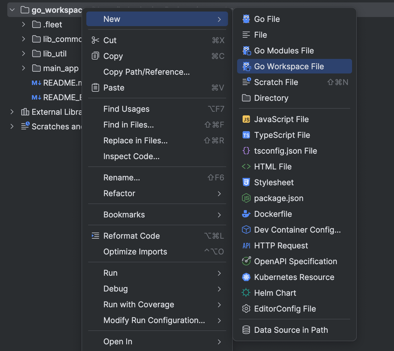Expand the main_app folder
Viewport: 394px width, 351px height.
tap(23, 68)
